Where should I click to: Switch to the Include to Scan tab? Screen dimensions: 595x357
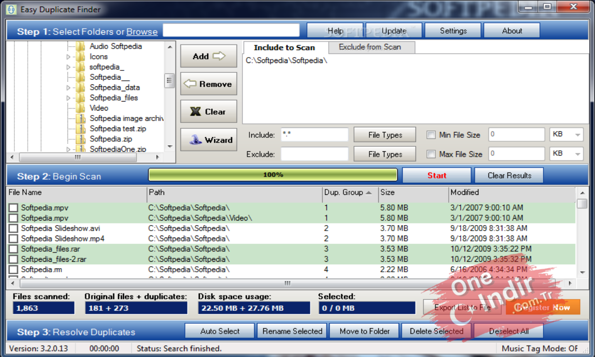[285, 48]
